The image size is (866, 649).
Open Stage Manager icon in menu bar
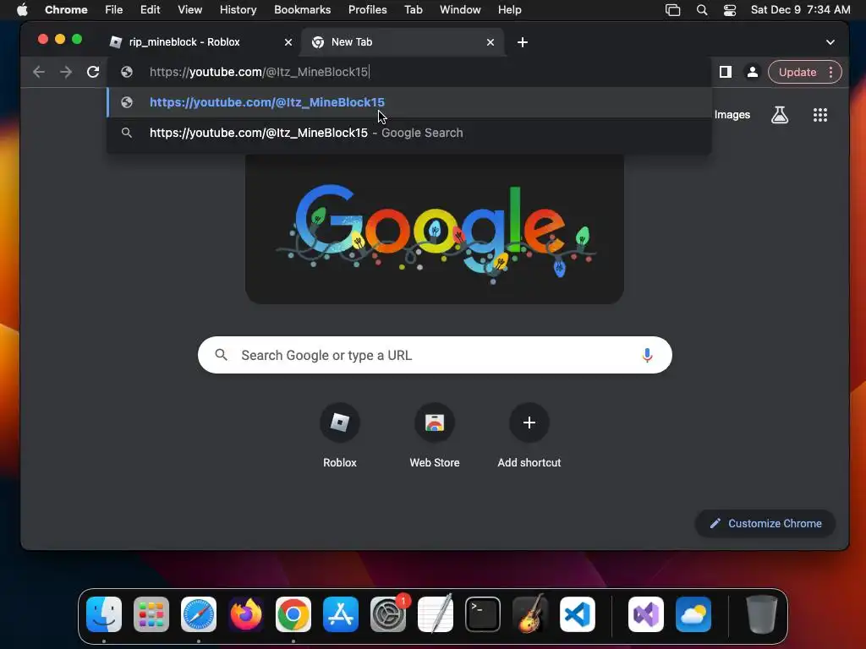(x=672, y=10)
